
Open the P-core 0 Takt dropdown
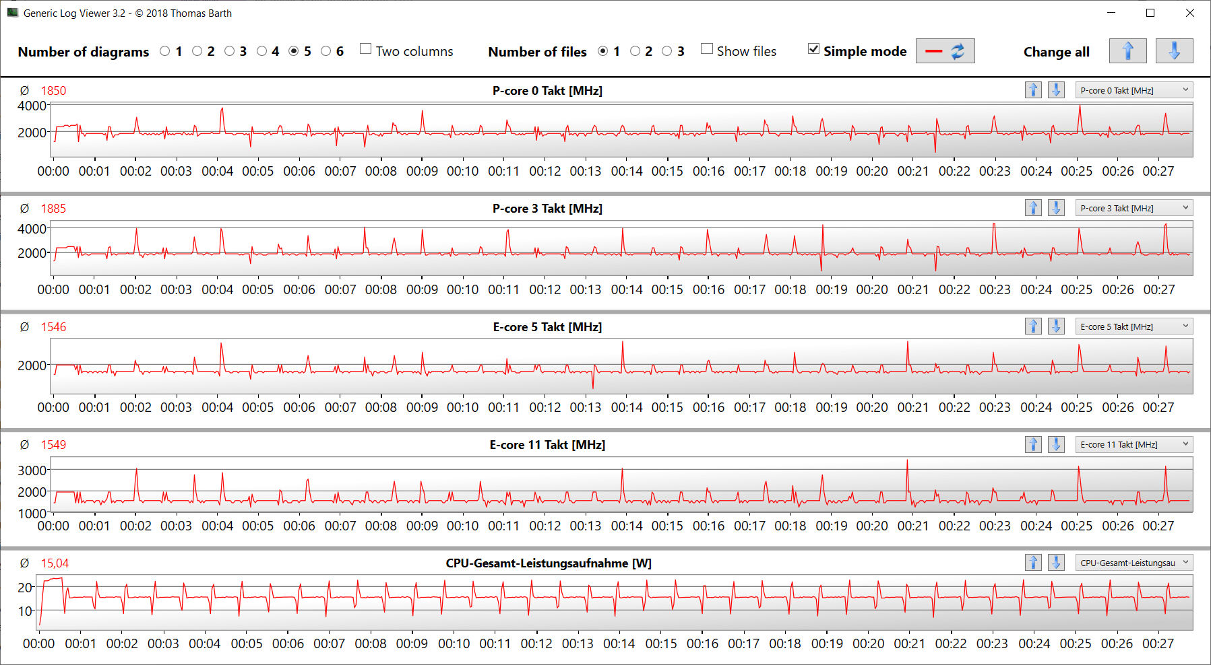click(1134, 90)
